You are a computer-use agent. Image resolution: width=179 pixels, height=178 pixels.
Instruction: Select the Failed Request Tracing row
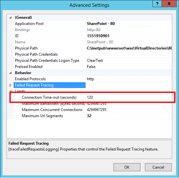(50, 85)
